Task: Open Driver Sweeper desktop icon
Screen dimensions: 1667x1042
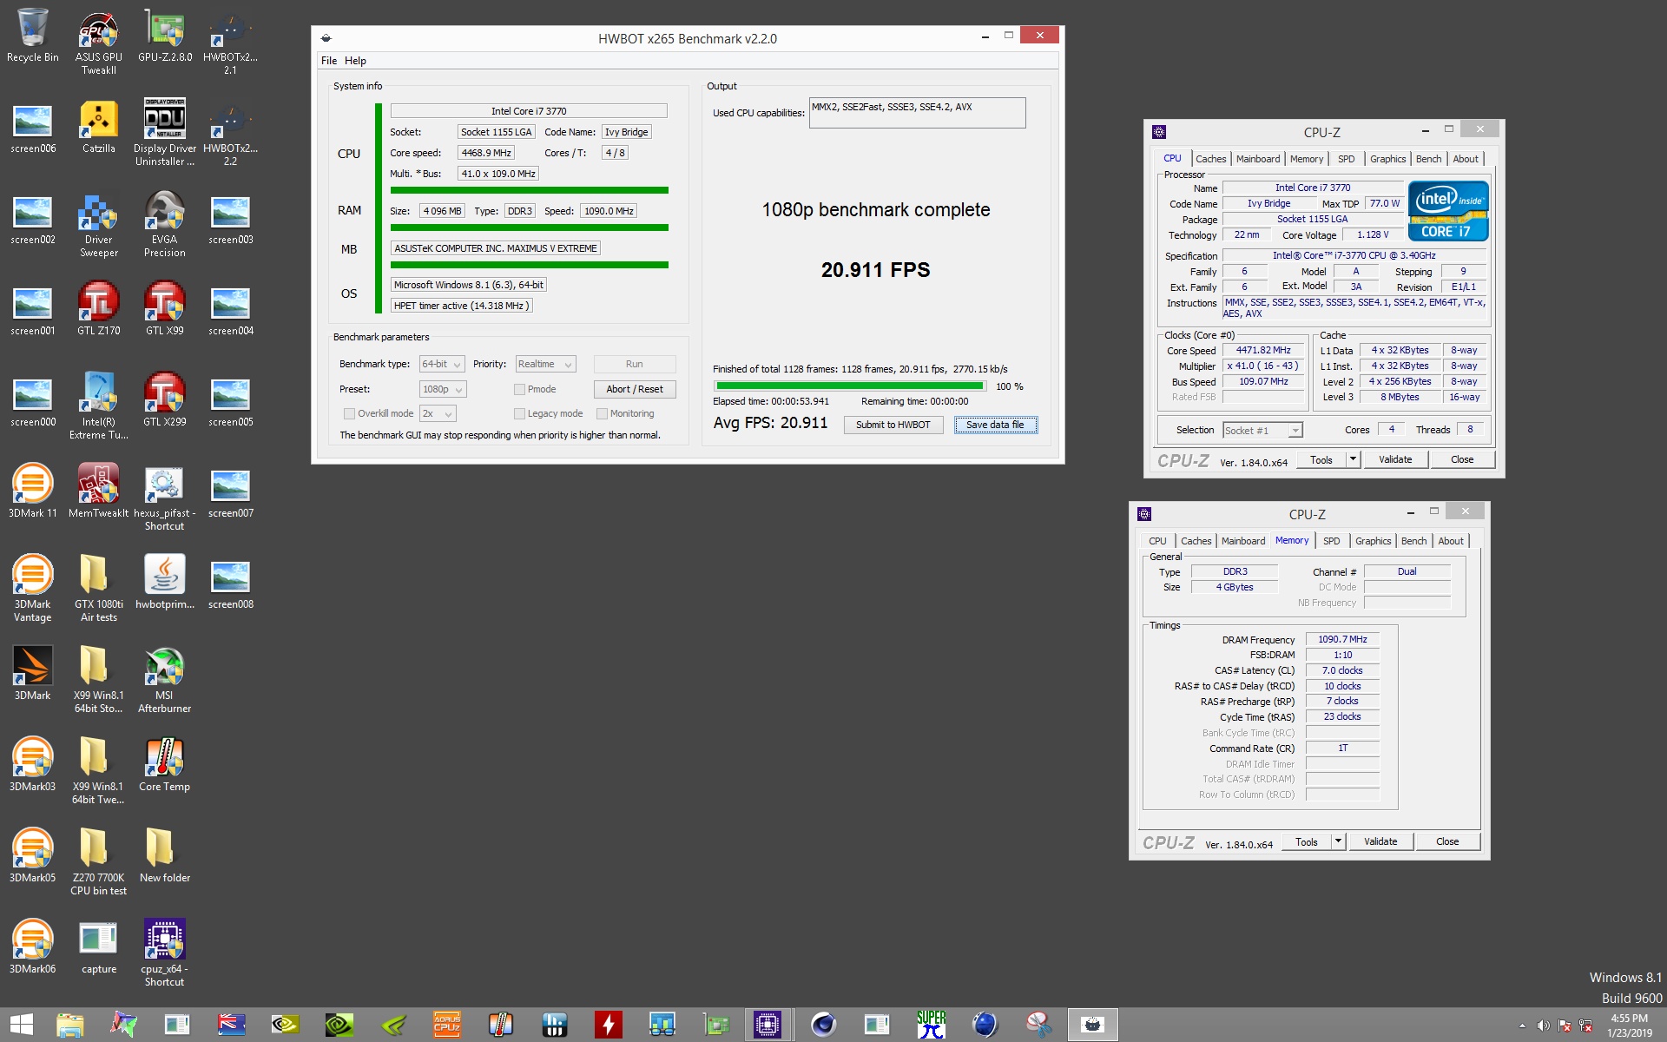Action: coord(99,224)
